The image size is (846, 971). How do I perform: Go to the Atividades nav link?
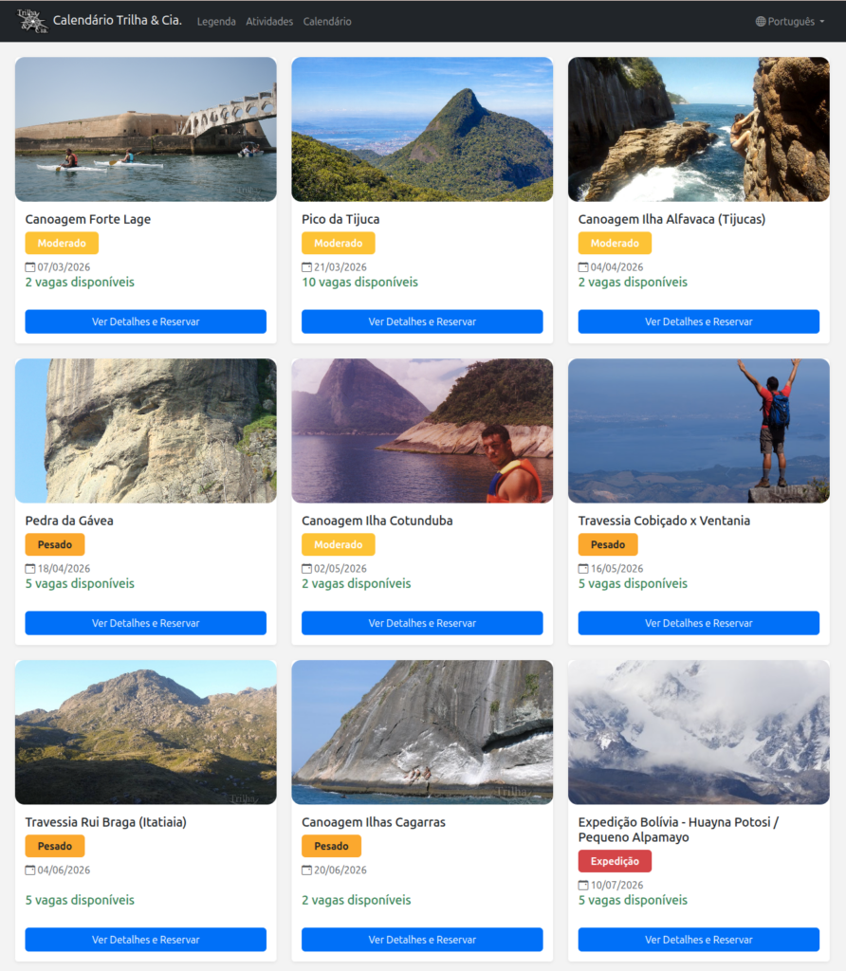tap(269, 22)
